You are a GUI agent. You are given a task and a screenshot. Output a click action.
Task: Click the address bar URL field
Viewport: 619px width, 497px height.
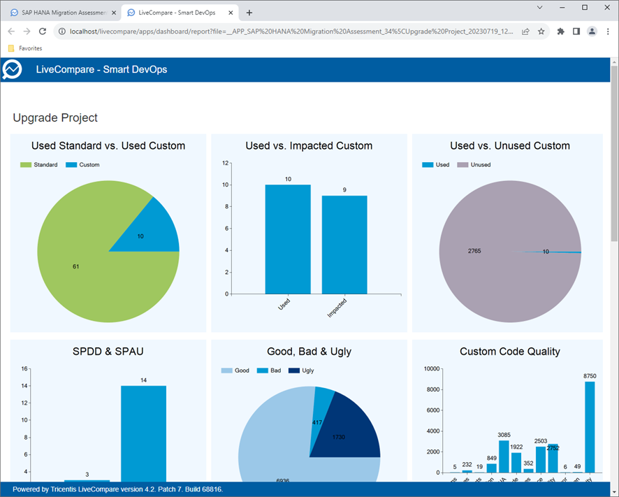(291, 31)
